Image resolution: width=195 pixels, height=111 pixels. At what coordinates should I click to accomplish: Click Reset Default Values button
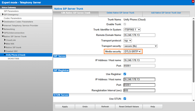tap(129, 107)
